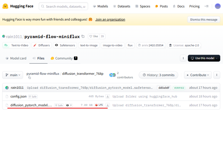The height and width of the screenshot is (152, 223).
Task: Select the flux tag
Action: (x=130, y=45)
